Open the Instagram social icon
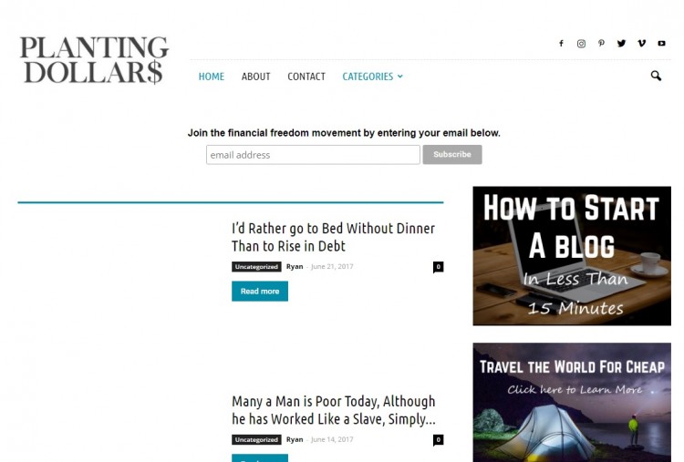The image size is (684, 462). pos(581,43)
